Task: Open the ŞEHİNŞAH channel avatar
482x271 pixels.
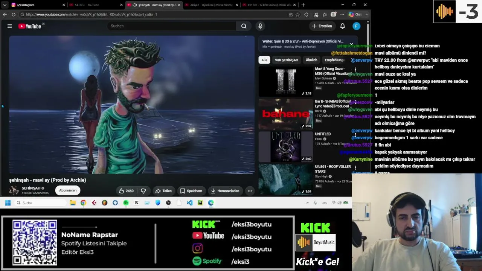Action: [14, 190]
